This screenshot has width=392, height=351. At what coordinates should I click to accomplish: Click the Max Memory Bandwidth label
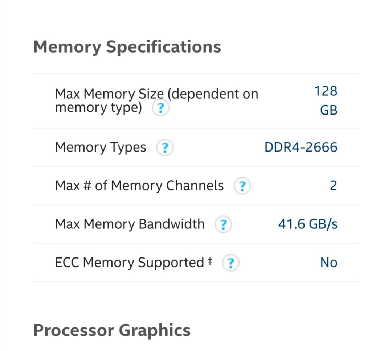click(130, 224)
